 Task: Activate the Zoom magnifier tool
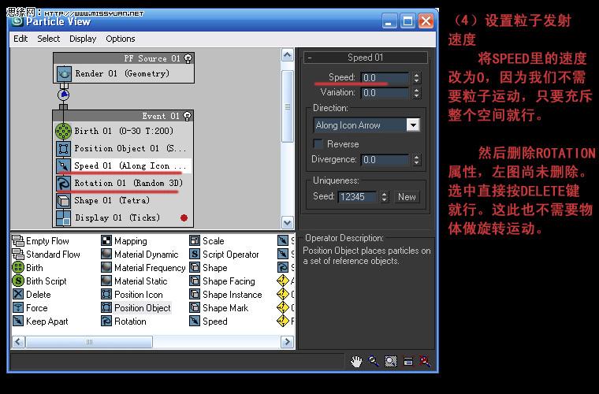[374, 361]
